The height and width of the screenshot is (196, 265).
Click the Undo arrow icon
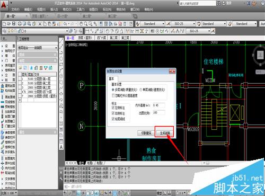pos(65,24)
